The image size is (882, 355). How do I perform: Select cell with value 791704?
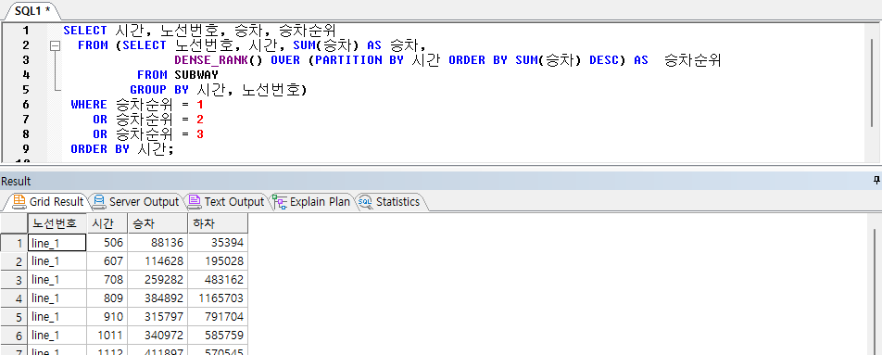coord(218,317)
